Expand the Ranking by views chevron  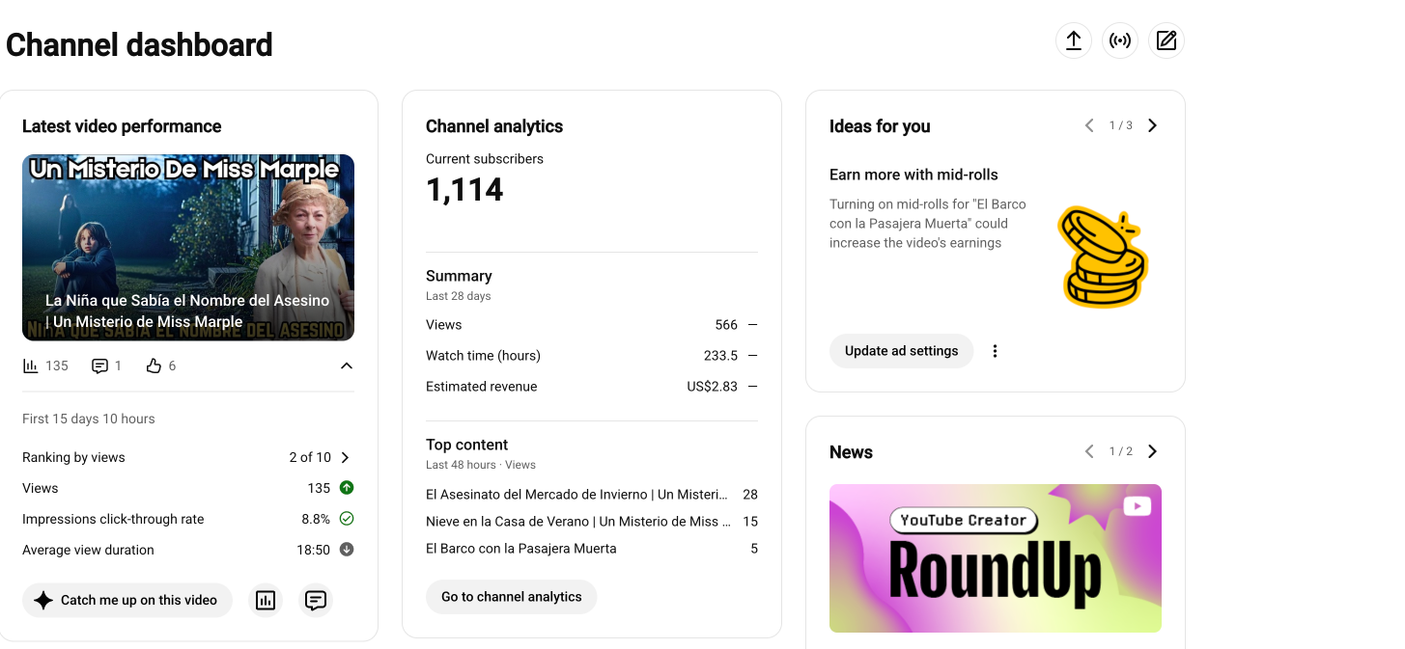click(346, 457)
